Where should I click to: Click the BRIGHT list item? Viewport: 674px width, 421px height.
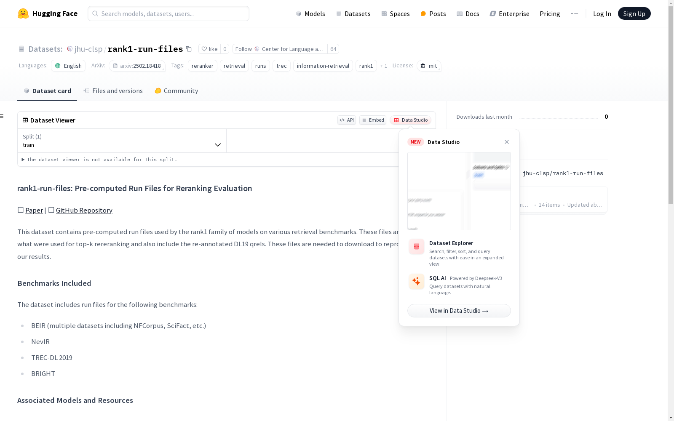pos(43,373)
